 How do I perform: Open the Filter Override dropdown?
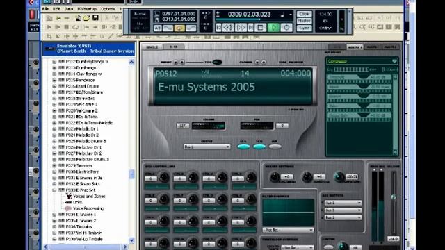(x=288, y=230)
